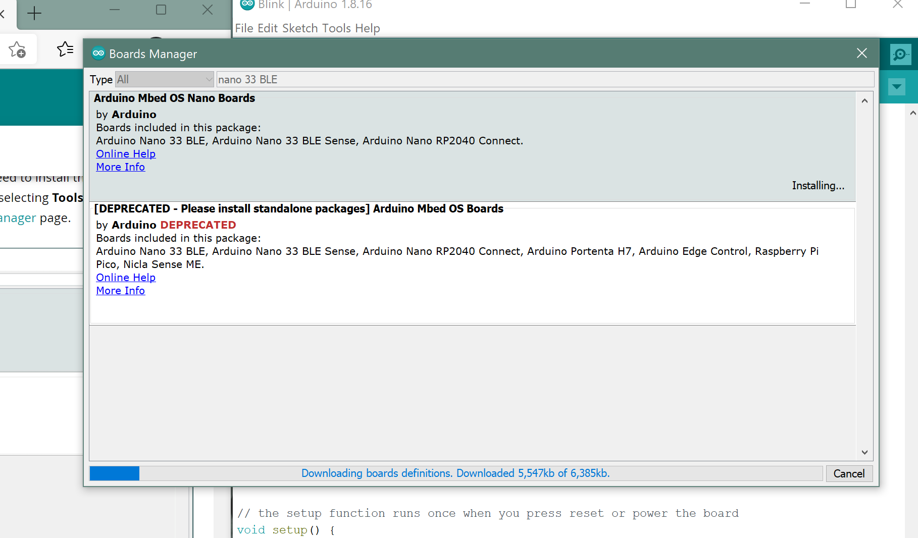Image resolution: width=918 pixels, height=538 pixels.
Task: Click the 'Installing...' status text
Action: (x=818, y=186)
